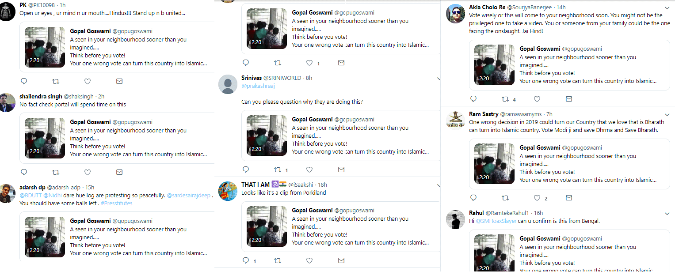The height and width of the screenshot is (275, 675).
Task: Open the #Presstitutes hashtag
Action: 116,203
